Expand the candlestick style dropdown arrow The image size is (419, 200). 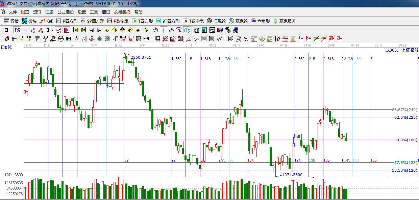click(x=52, y=30)
